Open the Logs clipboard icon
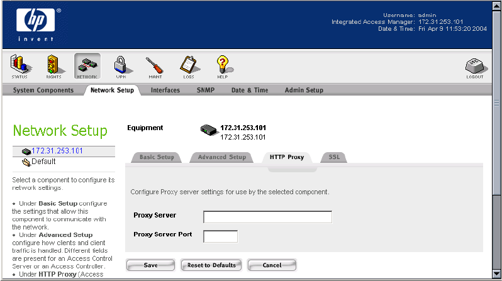 pyautogui.click(x=189, y=66)
